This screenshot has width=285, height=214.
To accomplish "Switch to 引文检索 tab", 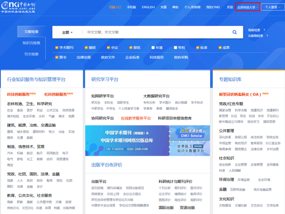I will point(32,54).
